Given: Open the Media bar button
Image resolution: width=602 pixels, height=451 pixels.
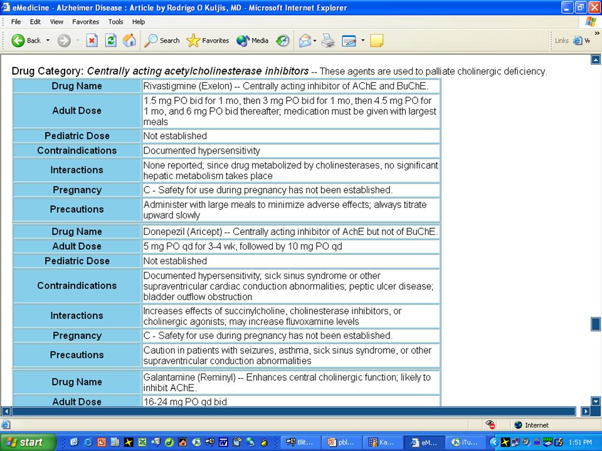Looking at the screenshot, I should click(x=252, y=40).
